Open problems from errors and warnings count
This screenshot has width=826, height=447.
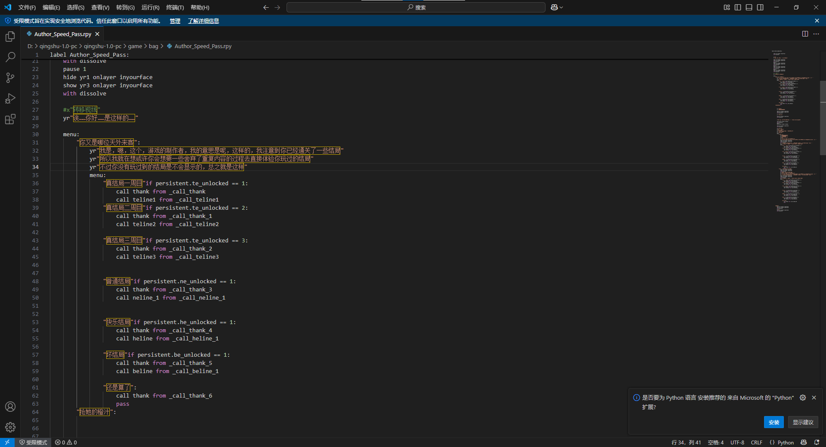[x=66, y=442]
